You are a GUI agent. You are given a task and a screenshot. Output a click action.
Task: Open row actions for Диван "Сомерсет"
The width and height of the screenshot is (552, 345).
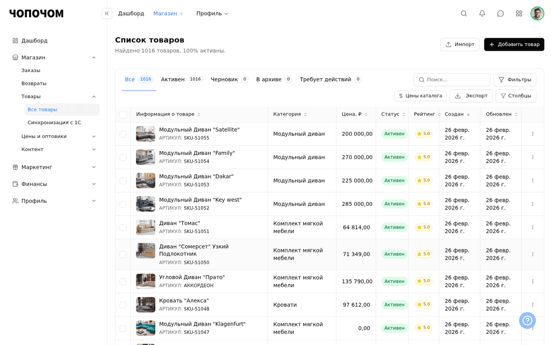tap(532, 254)
